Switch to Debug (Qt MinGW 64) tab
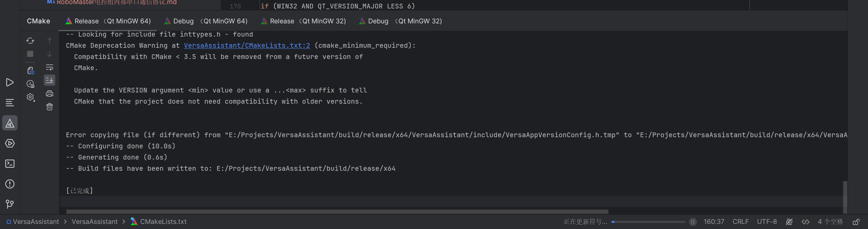Image resolution: width=868 pixels, height=229 pixels. click(x=206, y=21)
